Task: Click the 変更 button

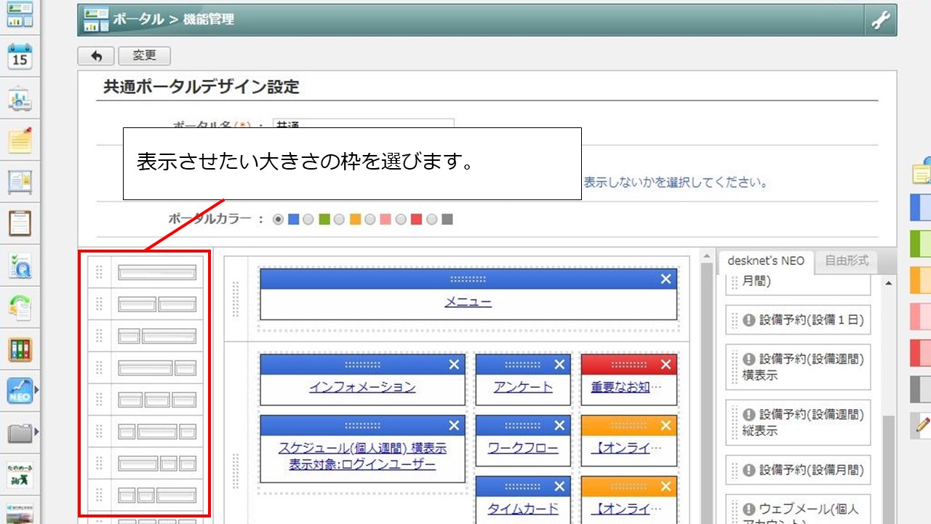Action: 144,56
